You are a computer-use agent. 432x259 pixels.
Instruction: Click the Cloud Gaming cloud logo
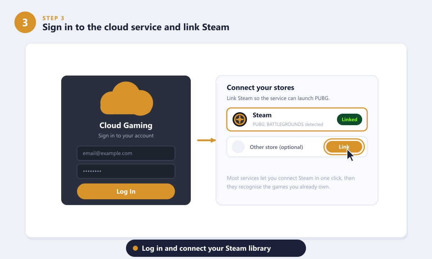126,98
